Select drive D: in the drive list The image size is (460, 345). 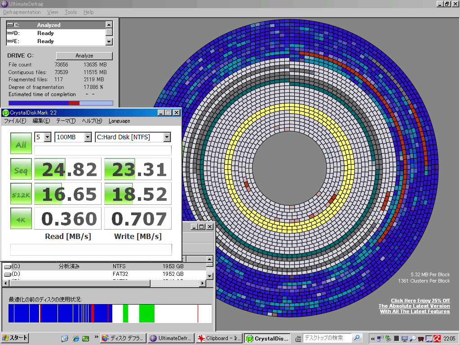point(45,33)
